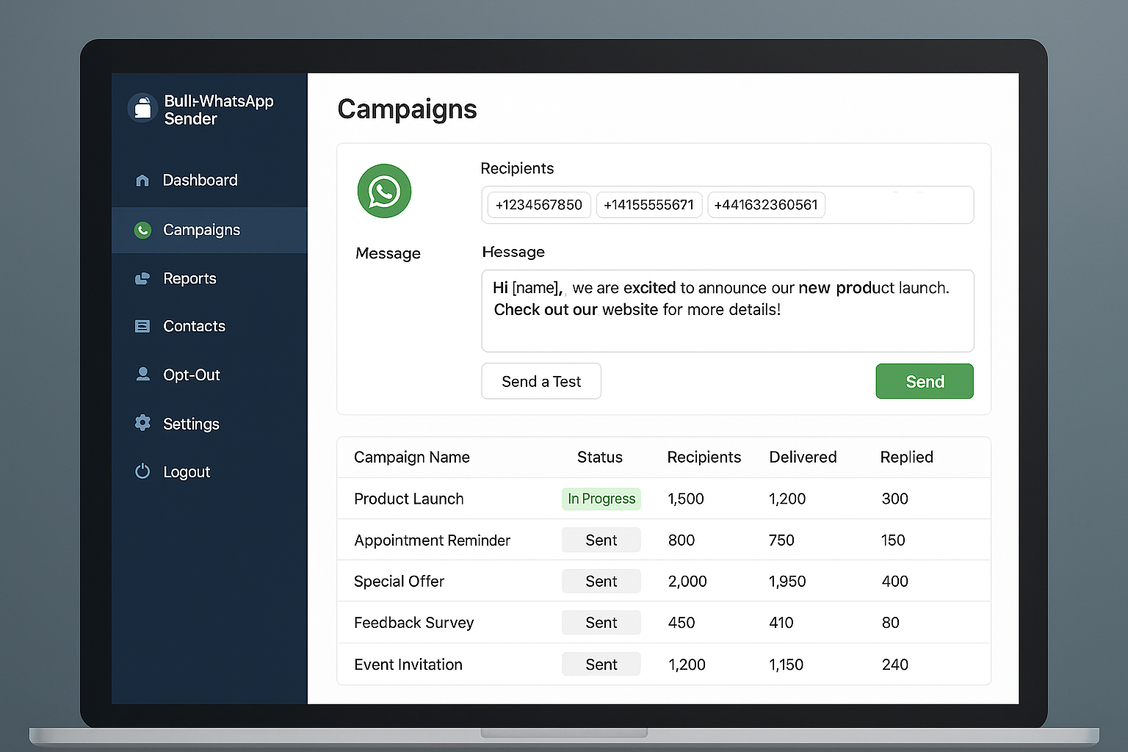Click delivered value 1,150

(x=787, y=665)
